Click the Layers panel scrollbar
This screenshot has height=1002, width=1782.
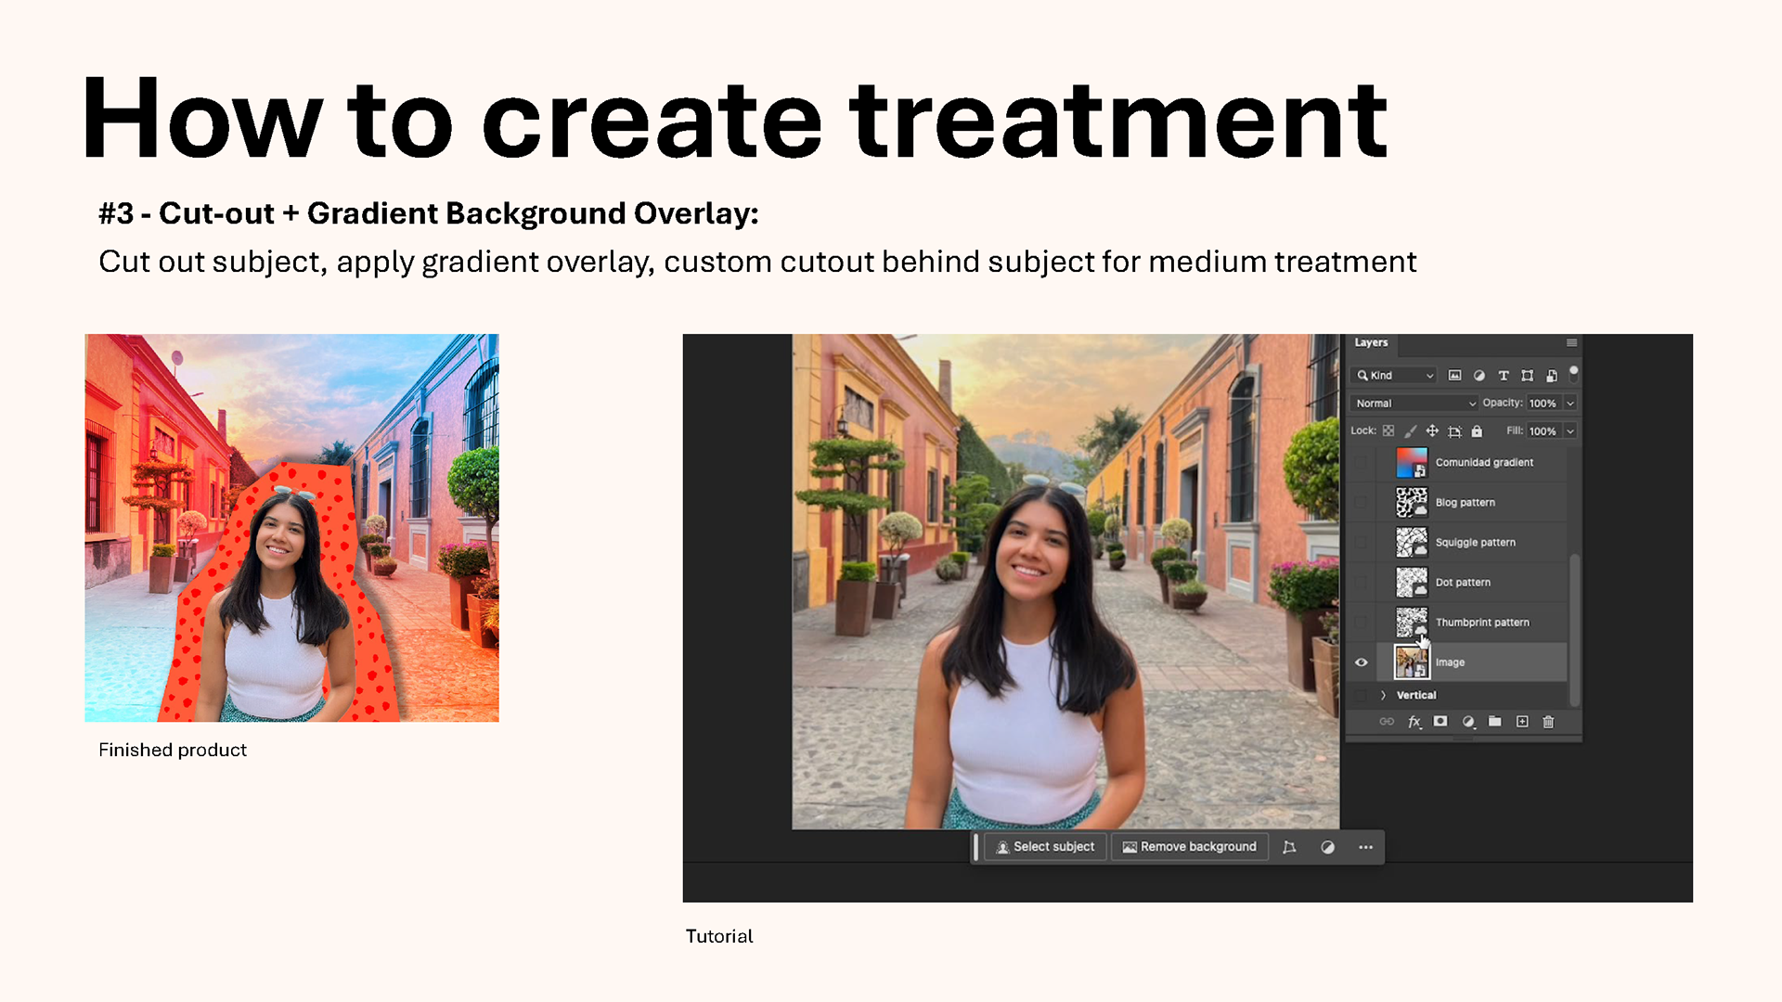click(x=1573, y=629)
